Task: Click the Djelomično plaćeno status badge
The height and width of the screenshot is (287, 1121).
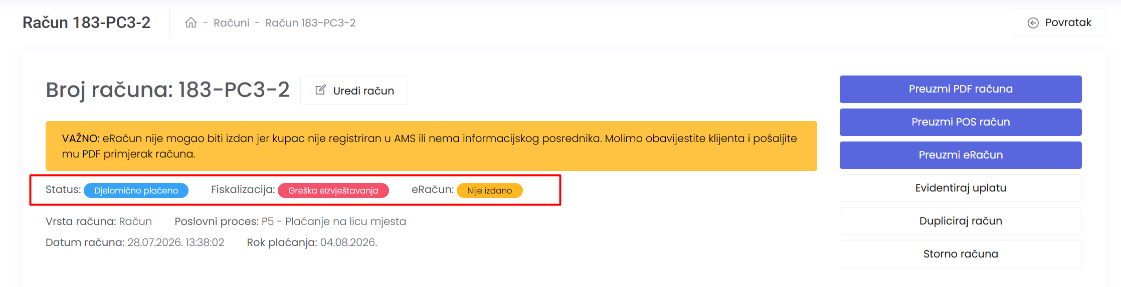Action: tap(136, 190)
